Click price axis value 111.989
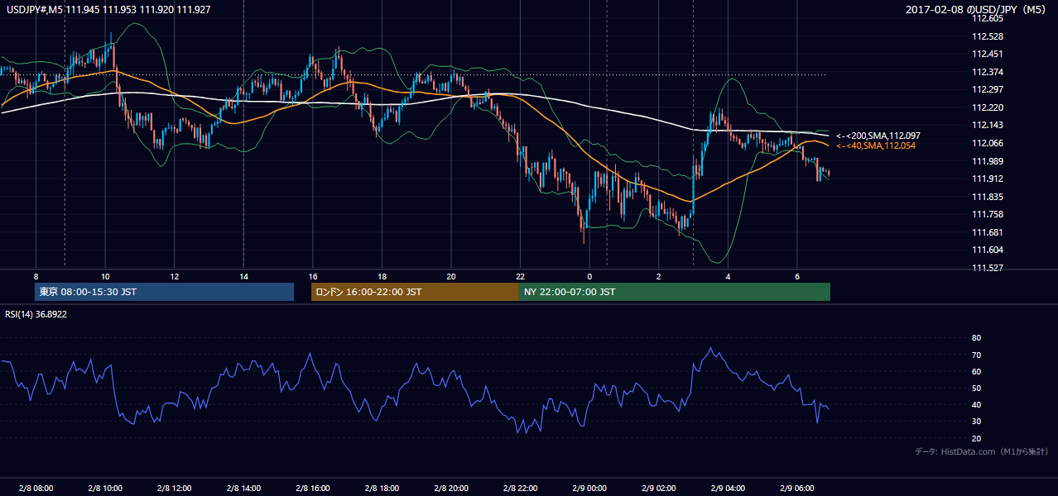 pos(986,161)
